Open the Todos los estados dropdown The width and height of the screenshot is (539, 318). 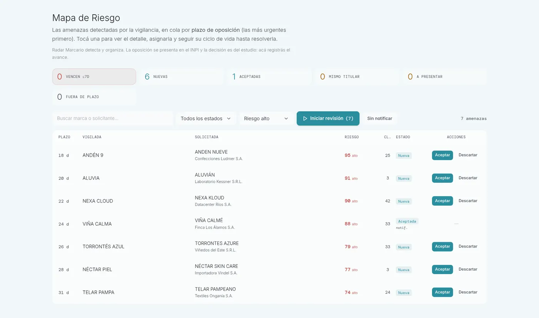coord(206,119)
